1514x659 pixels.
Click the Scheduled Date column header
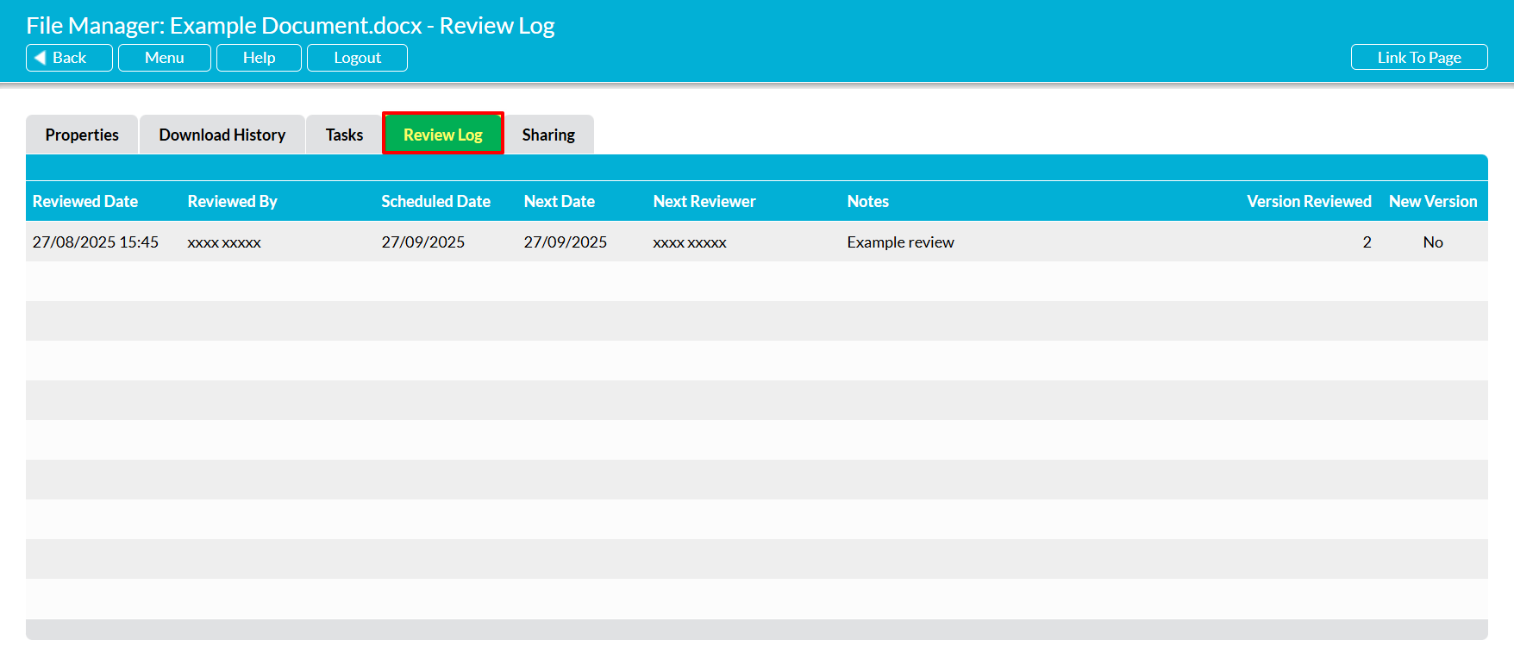(435, 201)
